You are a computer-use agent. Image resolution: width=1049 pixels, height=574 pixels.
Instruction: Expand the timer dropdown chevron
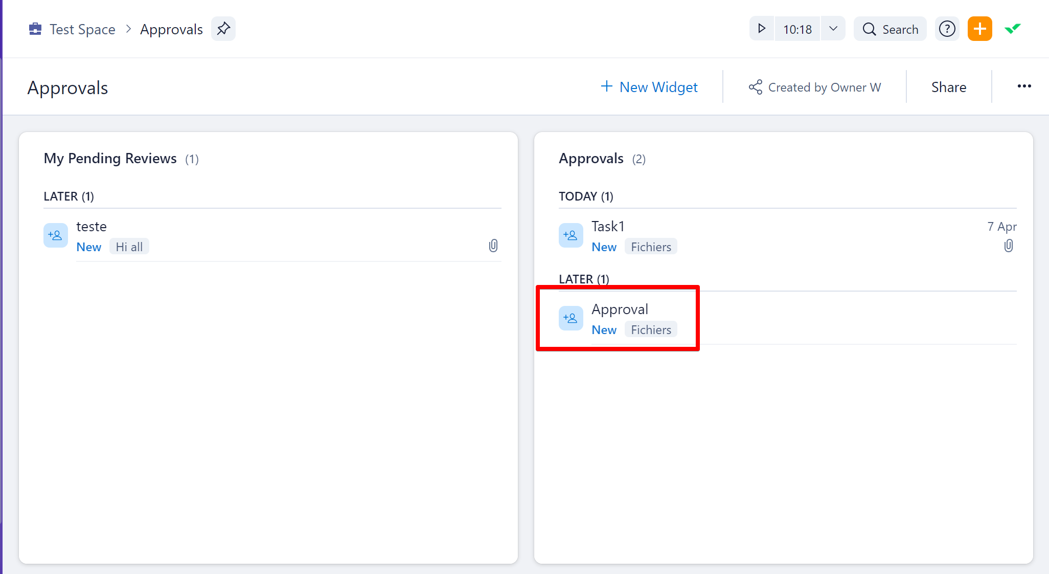click(x=833, y=29)
